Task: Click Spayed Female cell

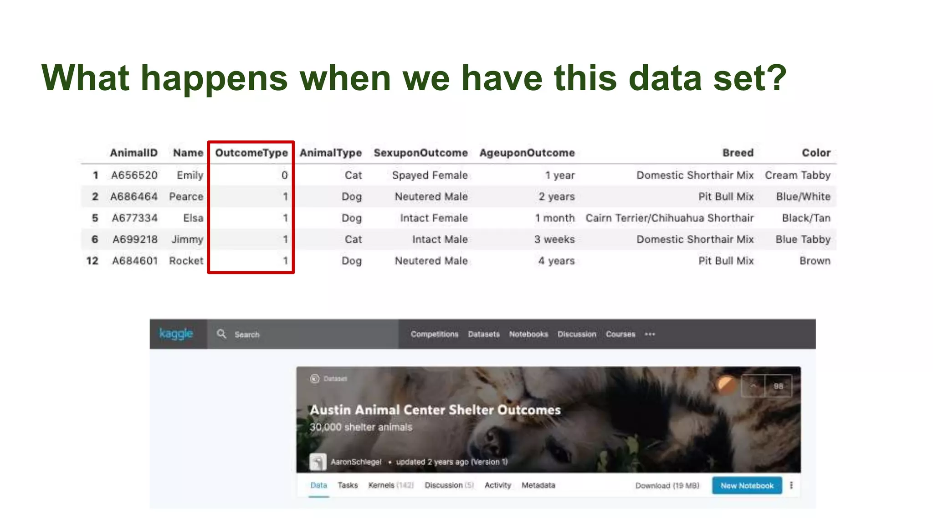Action: pos(430,175)
